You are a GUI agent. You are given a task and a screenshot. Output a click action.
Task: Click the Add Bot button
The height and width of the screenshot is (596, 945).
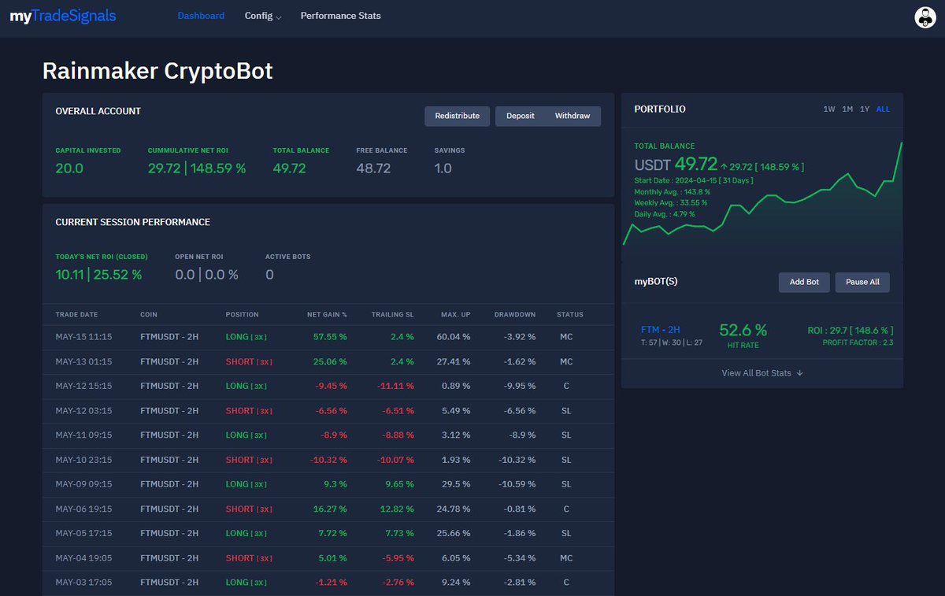point(804,282)
